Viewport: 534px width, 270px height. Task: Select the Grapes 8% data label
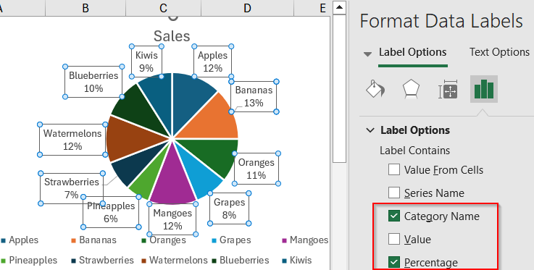coord(229,208)
